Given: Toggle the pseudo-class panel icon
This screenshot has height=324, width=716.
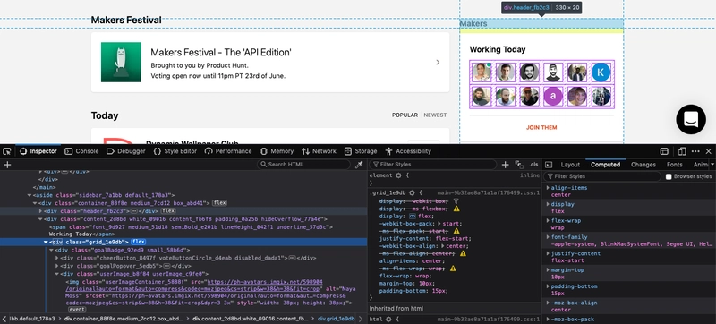Looking at the screenshot, I should (519, 165).
